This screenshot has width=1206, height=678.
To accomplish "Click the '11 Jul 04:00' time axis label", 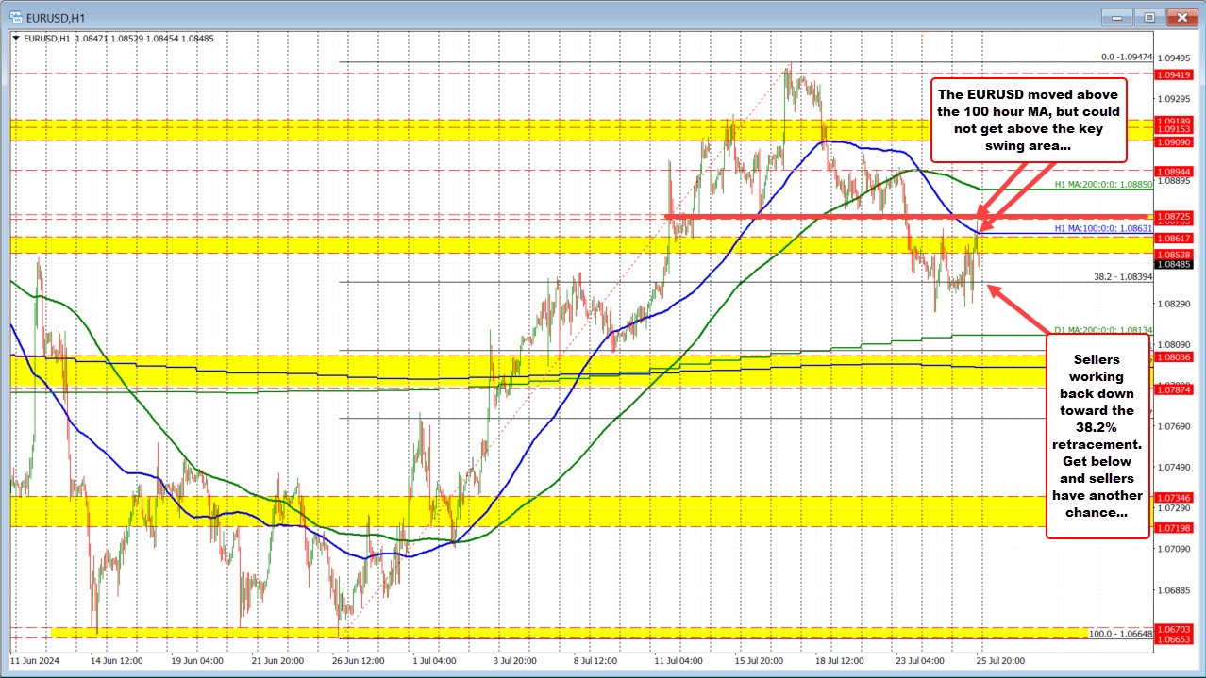I will tap(677, 661).
